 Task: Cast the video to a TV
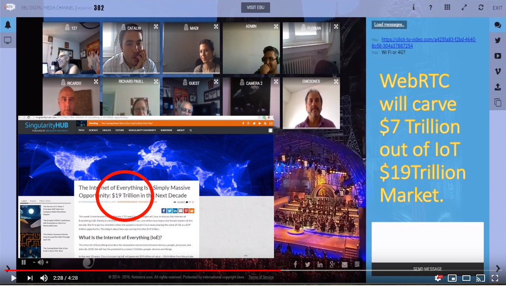(480, 278)
